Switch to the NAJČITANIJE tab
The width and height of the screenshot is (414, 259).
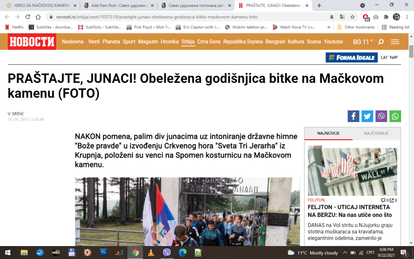(x=376, y=133)
